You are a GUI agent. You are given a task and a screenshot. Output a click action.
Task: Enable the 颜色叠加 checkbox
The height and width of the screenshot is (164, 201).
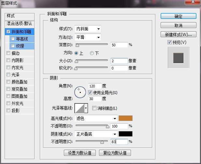point(8,82)
